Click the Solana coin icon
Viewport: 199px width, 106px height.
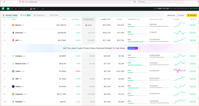[x=13, y=86]
